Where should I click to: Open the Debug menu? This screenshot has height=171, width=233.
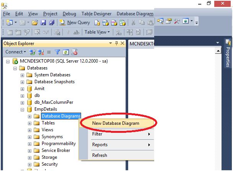[69, 14]
